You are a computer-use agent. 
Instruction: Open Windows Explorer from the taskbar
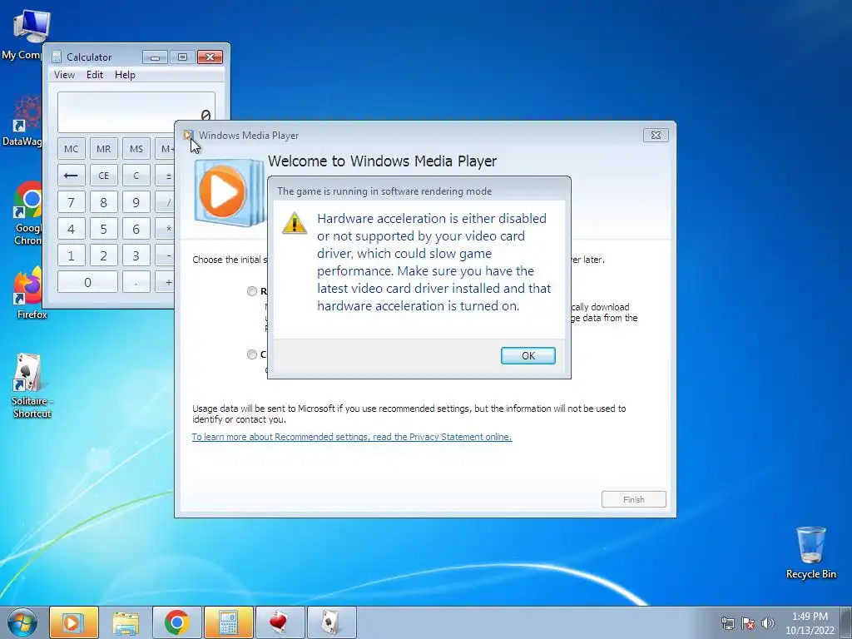pyautogui.click(x=126, y=622)
